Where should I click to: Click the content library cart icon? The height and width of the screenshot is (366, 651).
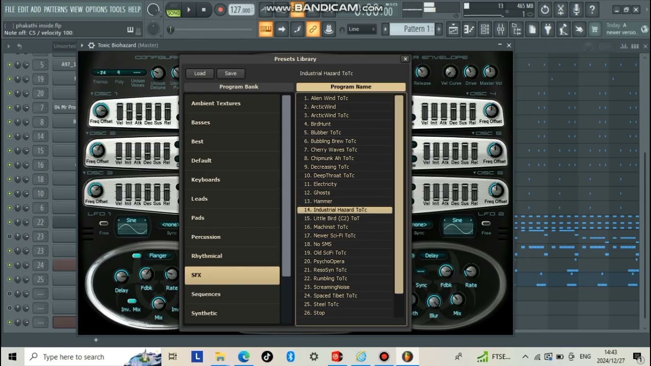pyautogui.click(x=594, y=29)
